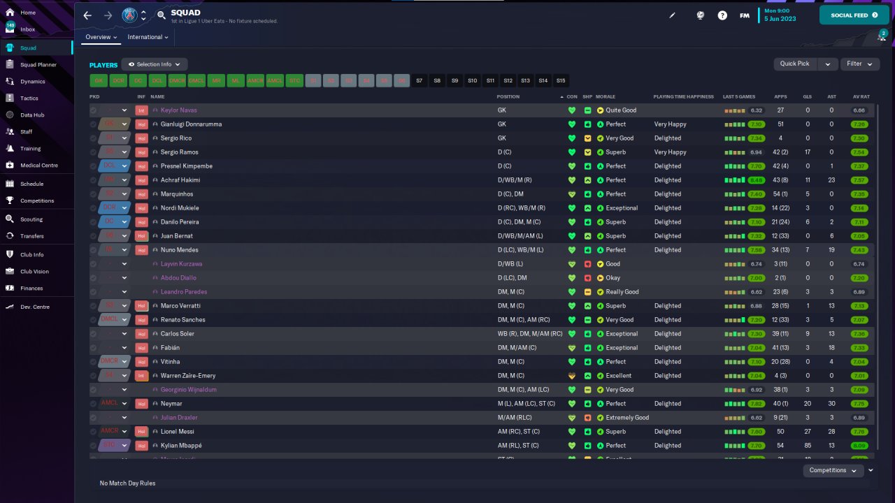
Task: Open the Data Hub icon
Action: tap(10, 115)
